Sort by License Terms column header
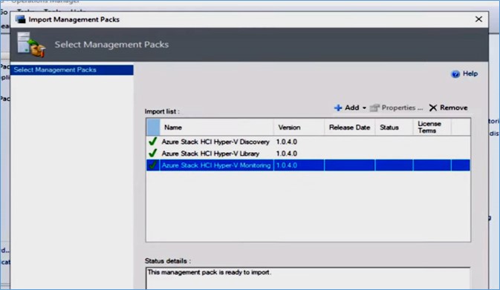Screen dimensions: 500x290 click(432, 128)
